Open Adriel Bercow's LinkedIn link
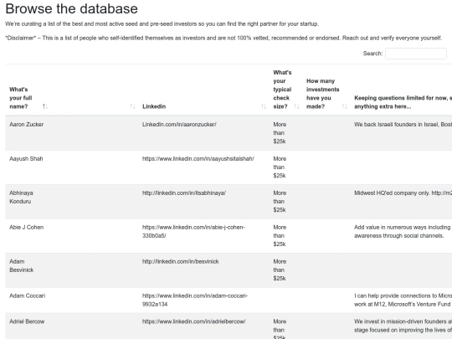452x339 pixels. (193, 321)
